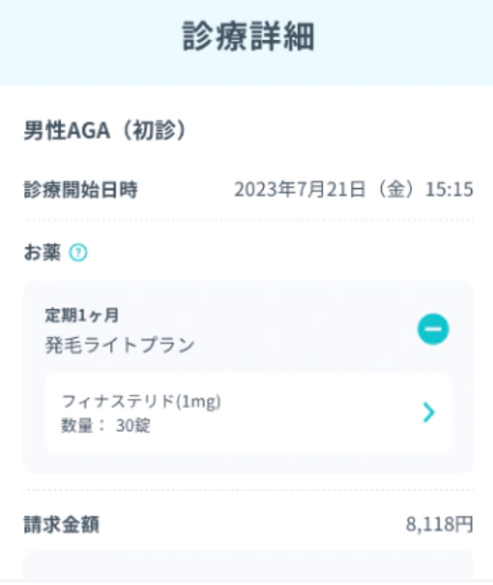Tap the 発毛ライトプラン card header area
This screenshot has height=585, width=493.
(248, 330)
